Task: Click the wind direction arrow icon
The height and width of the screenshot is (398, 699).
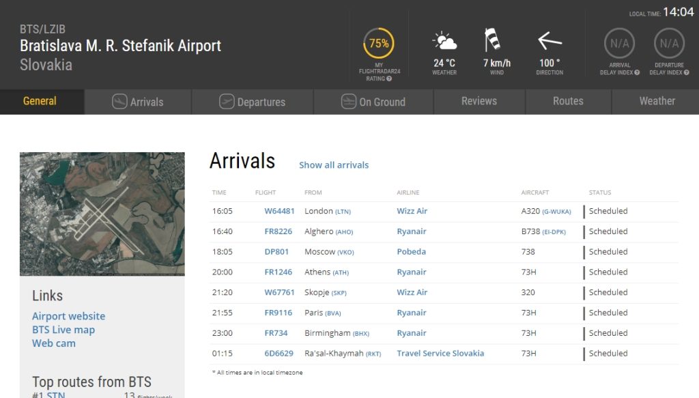Action: click(550, 41)
